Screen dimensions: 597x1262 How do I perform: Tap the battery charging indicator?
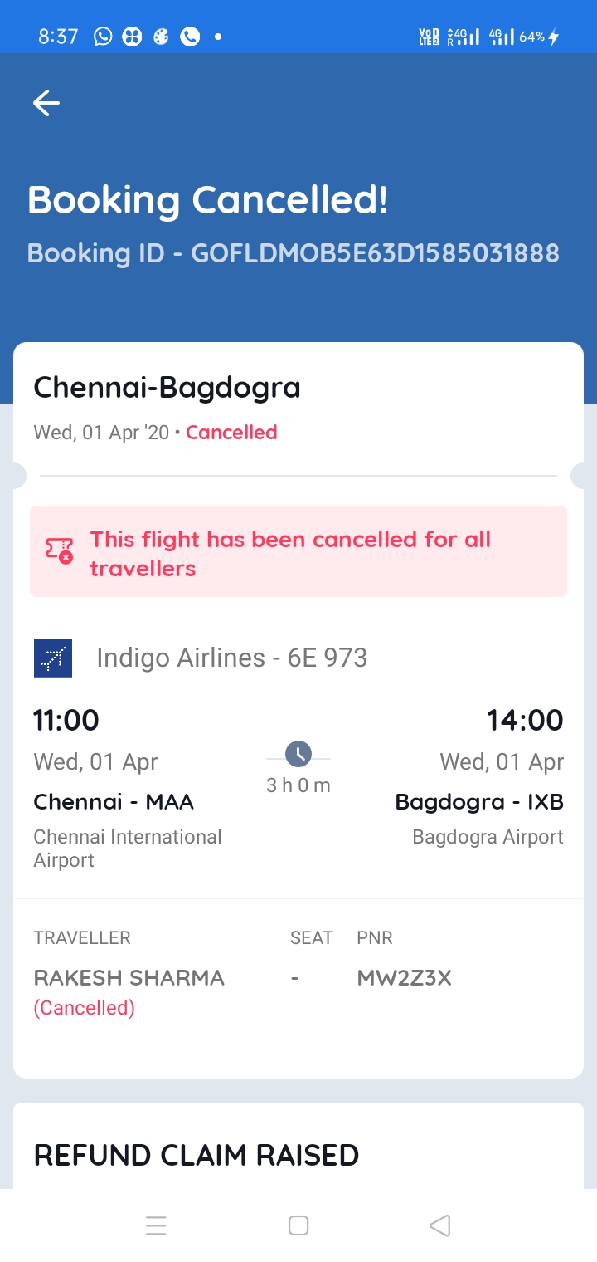pos(554,37)
